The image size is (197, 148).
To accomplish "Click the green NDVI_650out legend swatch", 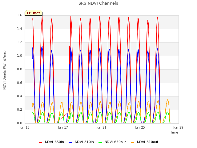I will [100, 142].
